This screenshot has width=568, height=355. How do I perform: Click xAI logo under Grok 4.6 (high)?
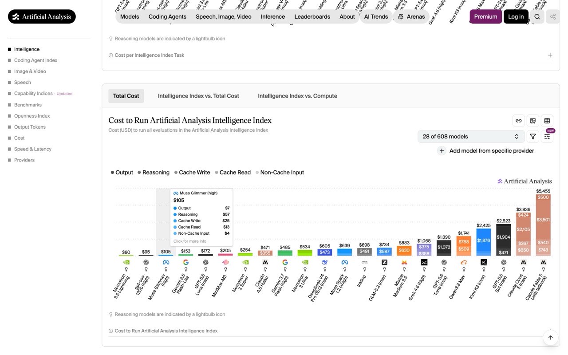pos(424,262)
